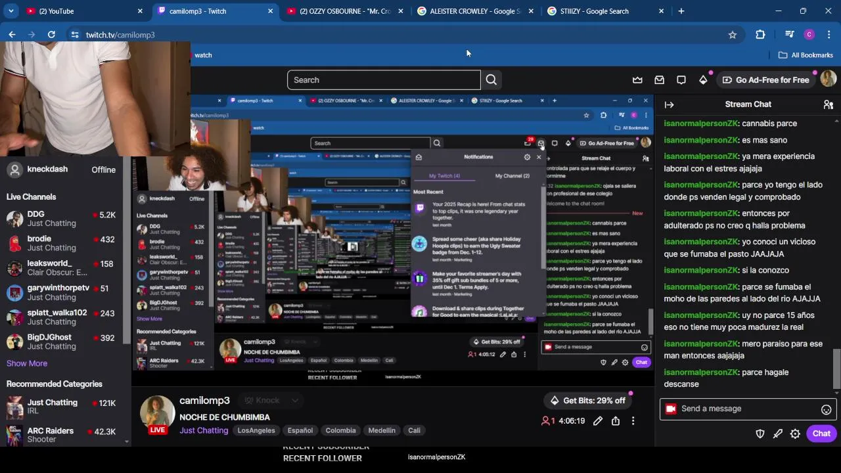
Task: Click the browser address bar URL
Action: click(120, 35)
